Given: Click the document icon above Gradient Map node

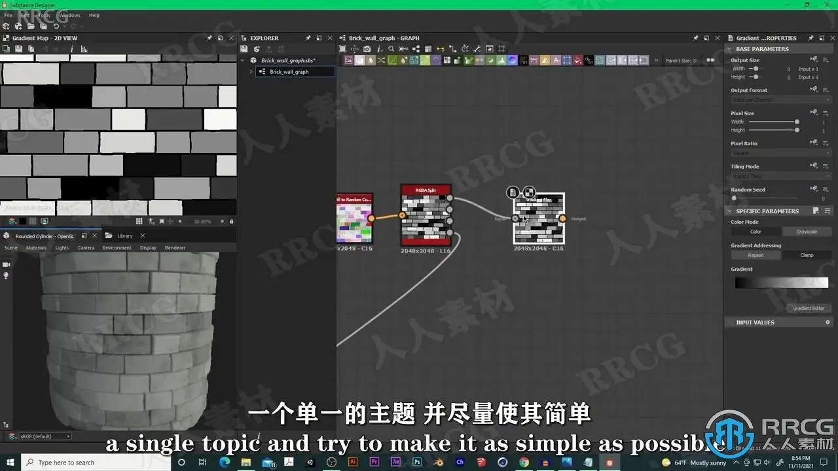Looking at the screenshot, I should 513,192.
